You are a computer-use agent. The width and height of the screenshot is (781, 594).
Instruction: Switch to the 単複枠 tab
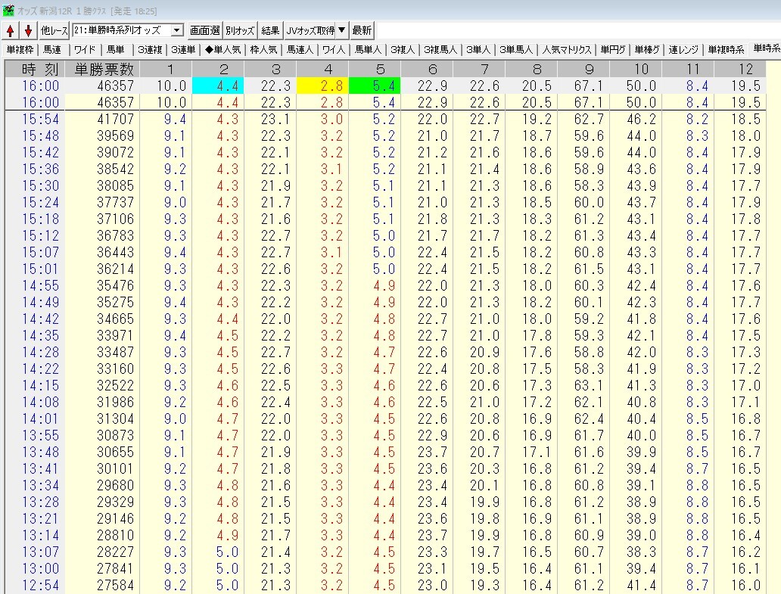point(20,50)
